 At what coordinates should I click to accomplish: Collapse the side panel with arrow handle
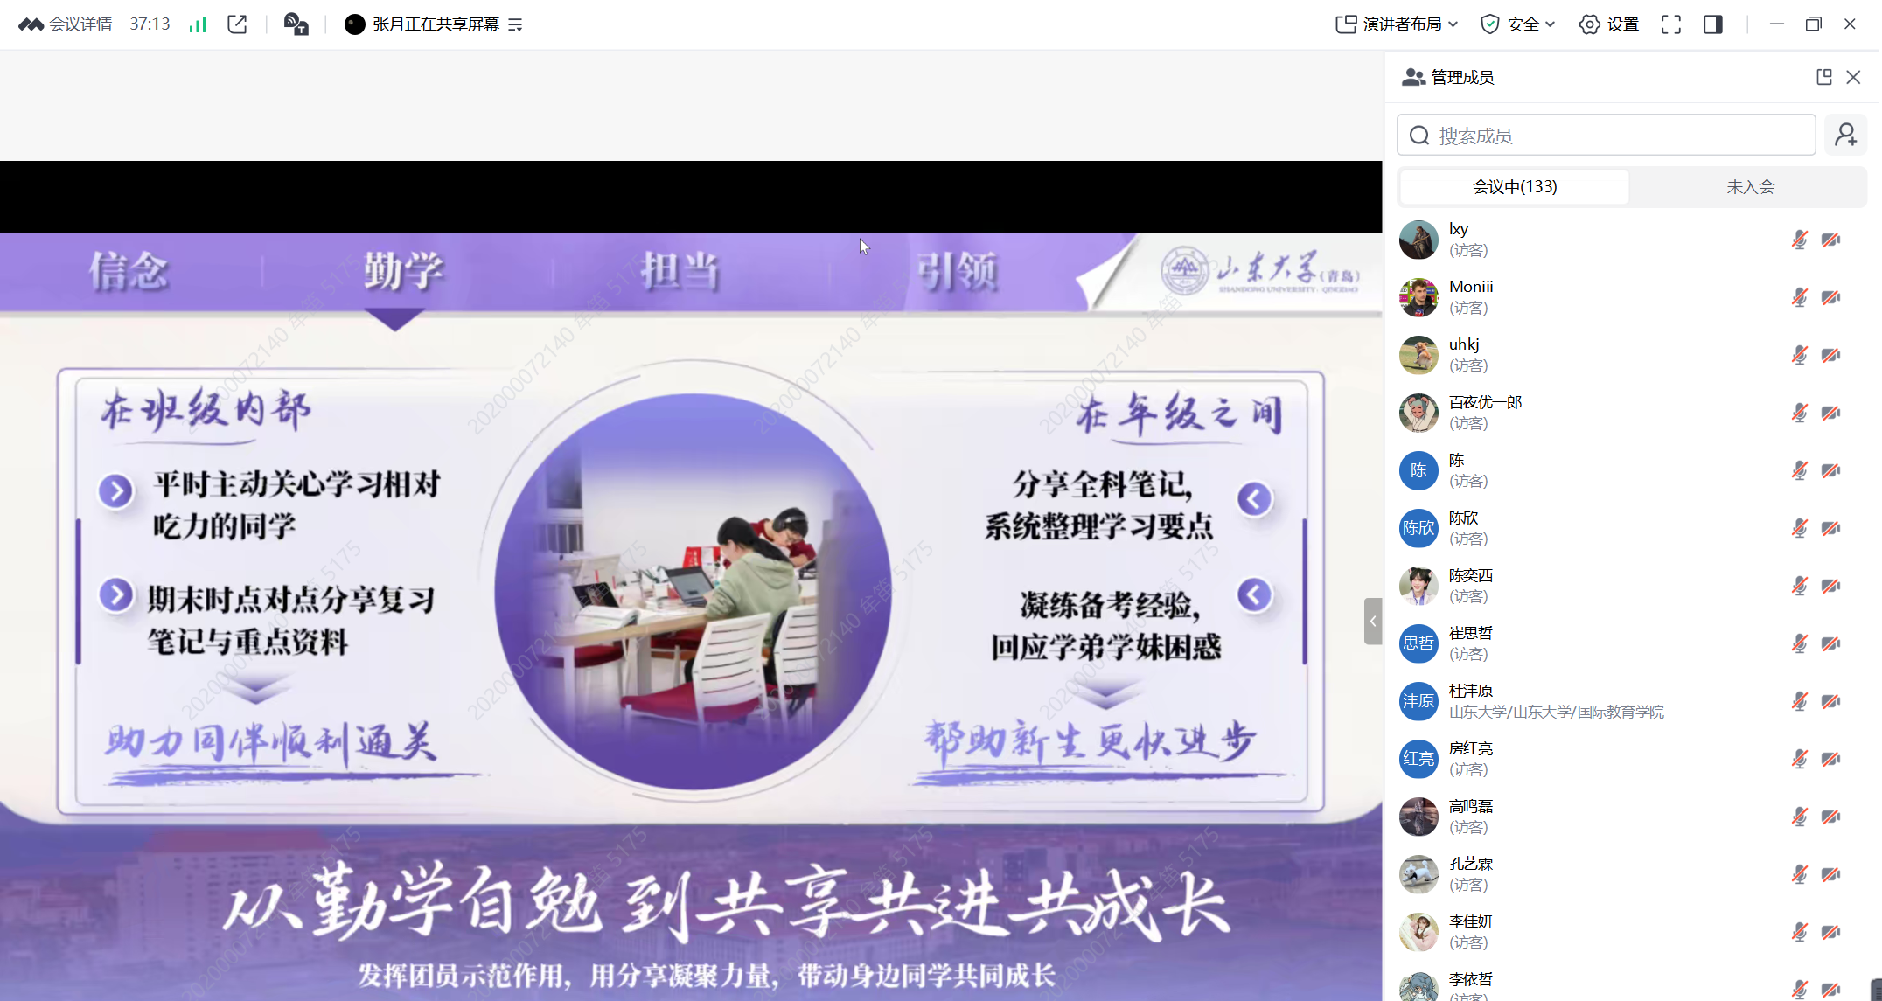pos(1372,622)
